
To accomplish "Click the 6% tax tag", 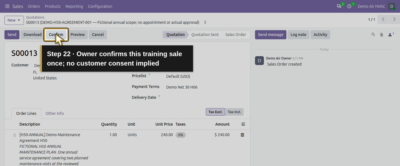I will [181, 135].
